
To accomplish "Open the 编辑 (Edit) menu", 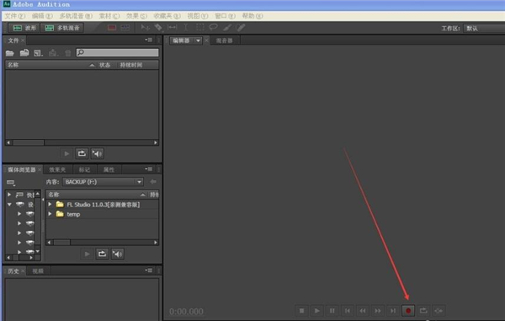I will point(42,16).
